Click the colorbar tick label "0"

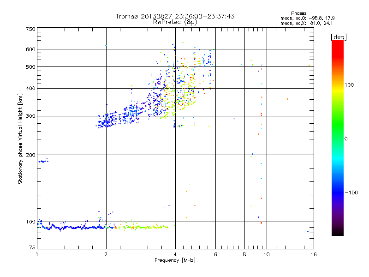[x=347, y=138]
